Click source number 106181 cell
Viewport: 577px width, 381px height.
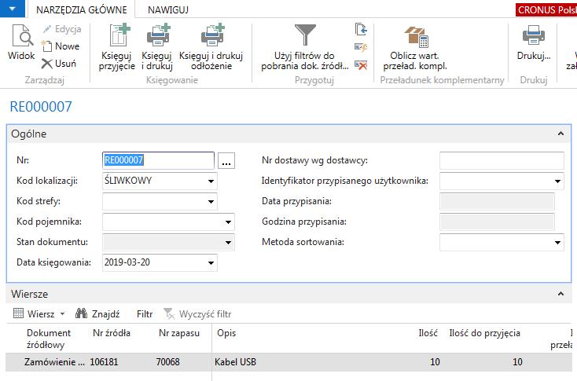pos(104,362)
